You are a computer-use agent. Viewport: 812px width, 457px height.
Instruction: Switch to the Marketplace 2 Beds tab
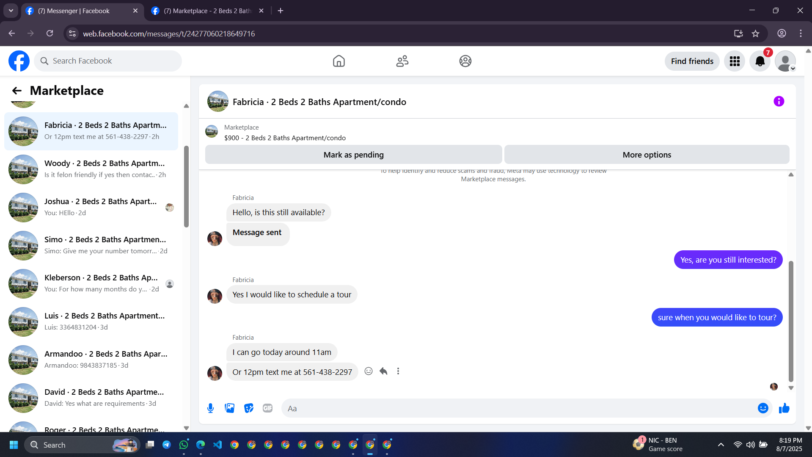point(207,11)
